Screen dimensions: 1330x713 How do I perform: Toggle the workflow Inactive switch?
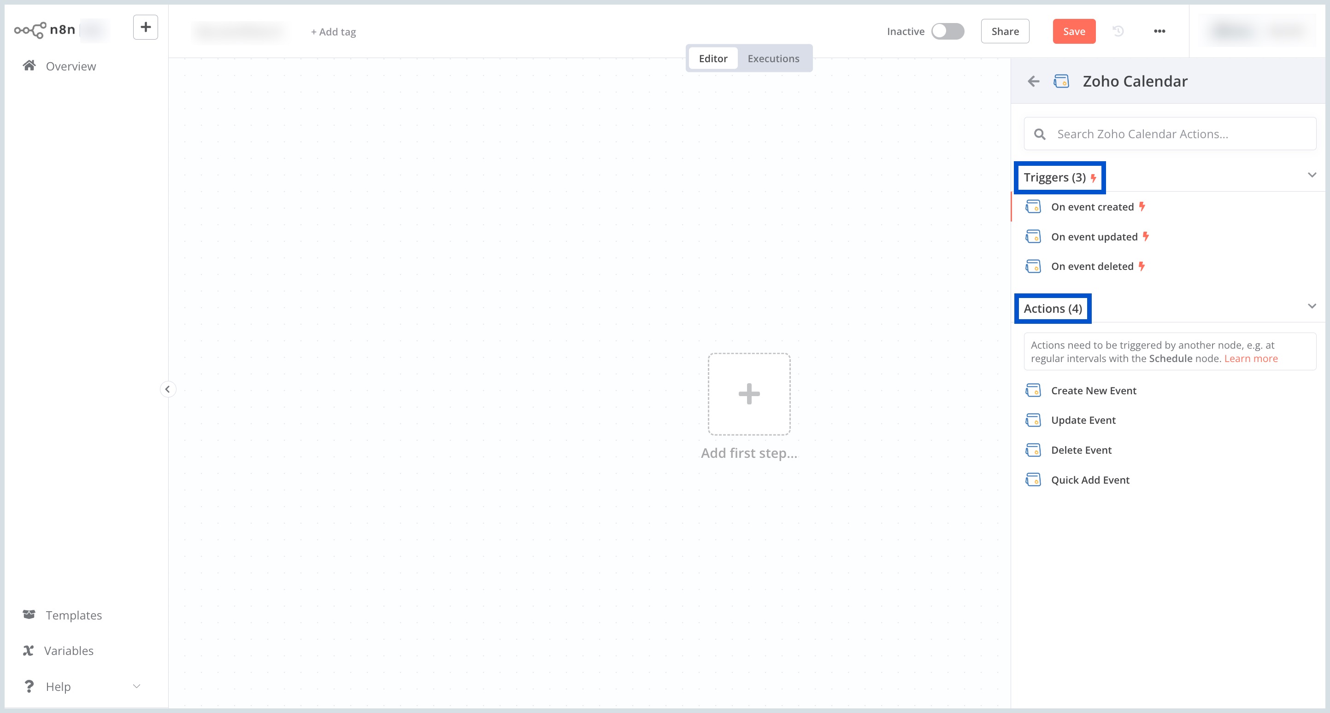click(x=947, y=31)
